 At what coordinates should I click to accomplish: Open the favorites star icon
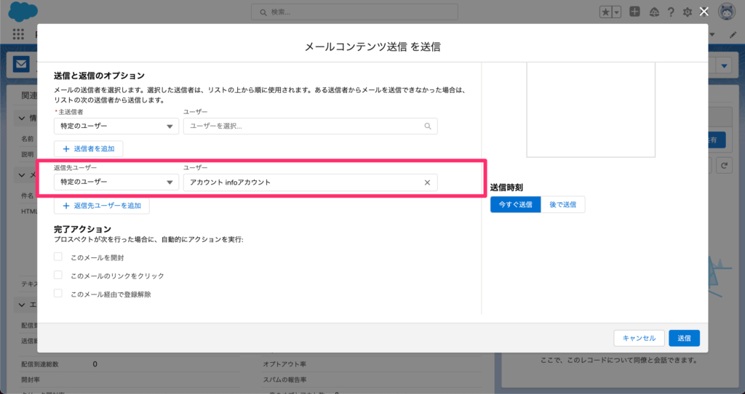point(606,12)
